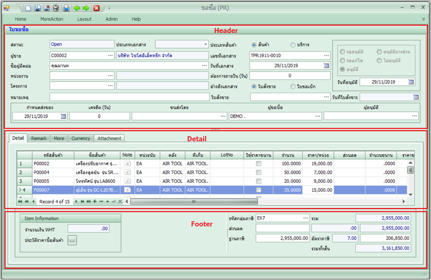Select the บริการ radio button

tap(293, 45)
